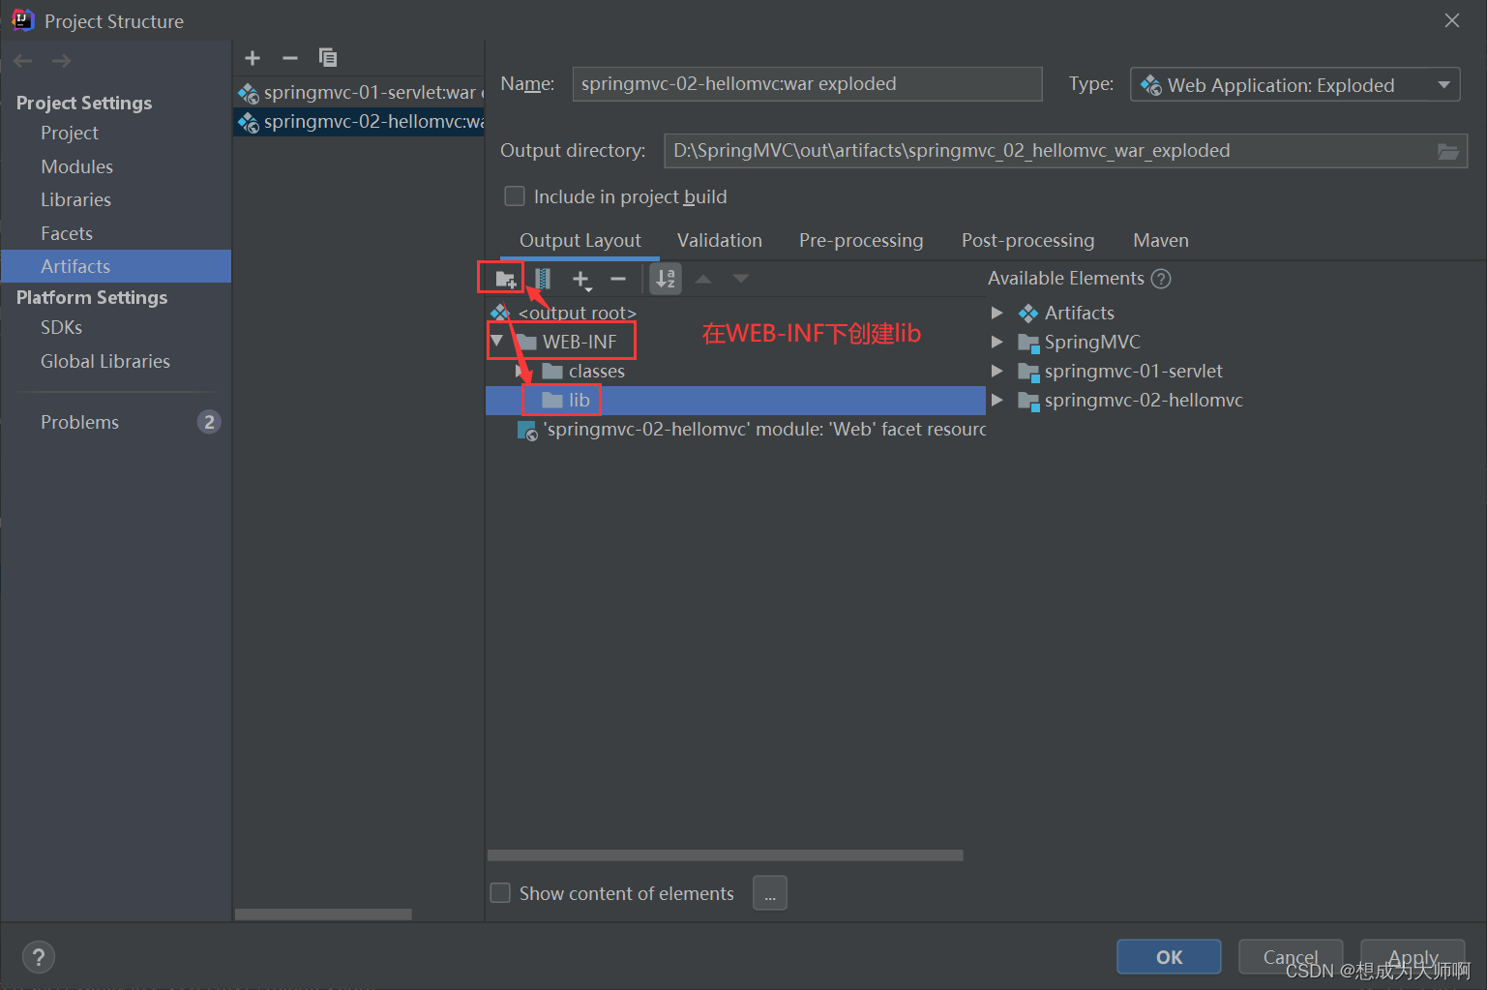1487x990 pixels.
Task: Open Project settings section
Action: pos(70,133)
